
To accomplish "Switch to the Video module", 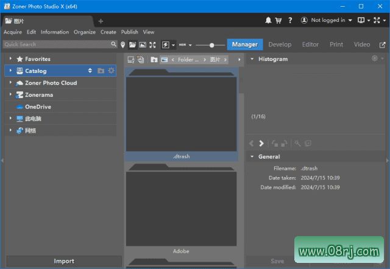I will [x=362, y=44].
